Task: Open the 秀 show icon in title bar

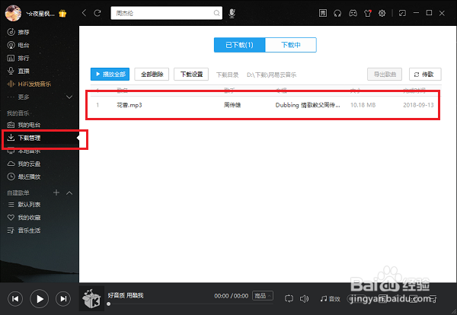Action: pos(323,13)
